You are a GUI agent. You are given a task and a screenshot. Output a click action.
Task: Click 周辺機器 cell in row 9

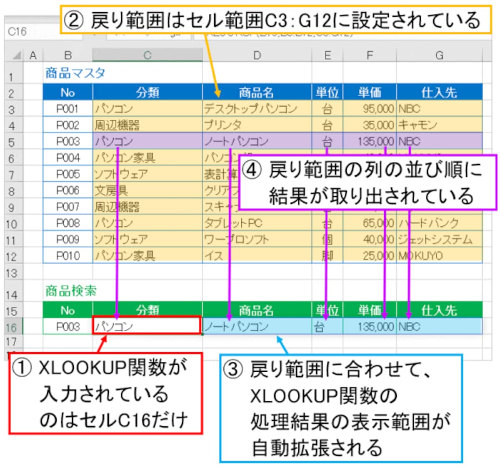[x=147, y=206]
